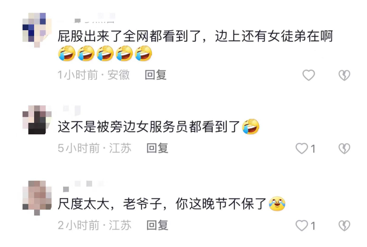Viewport: 367px width, 247px height.
Task: Select the comment text 尺度太大，老爷子
Action: 162,204
